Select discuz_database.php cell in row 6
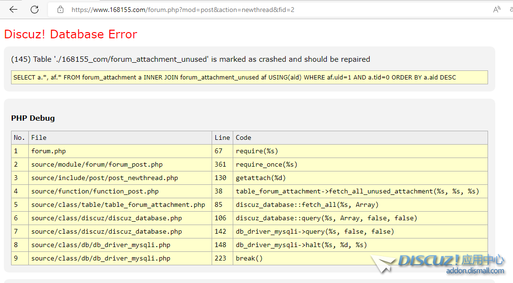This screenshot has height=283, width=513. click(x=120, y=218)
